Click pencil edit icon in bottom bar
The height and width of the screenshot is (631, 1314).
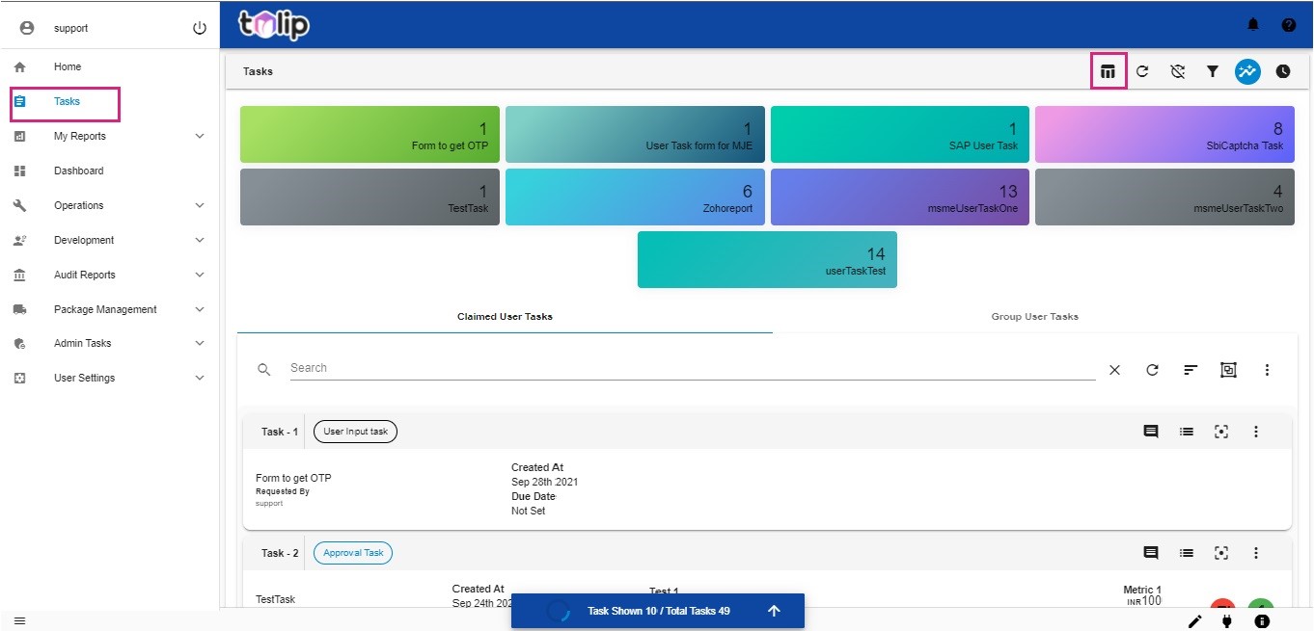tap(1194, 621)
